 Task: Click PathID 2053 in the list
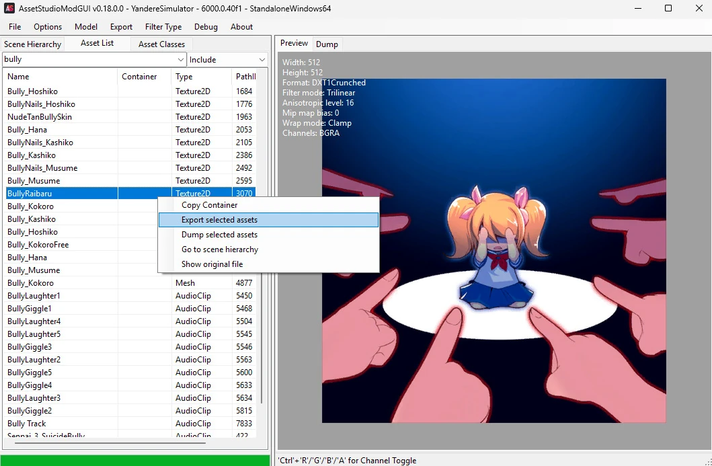244,129
